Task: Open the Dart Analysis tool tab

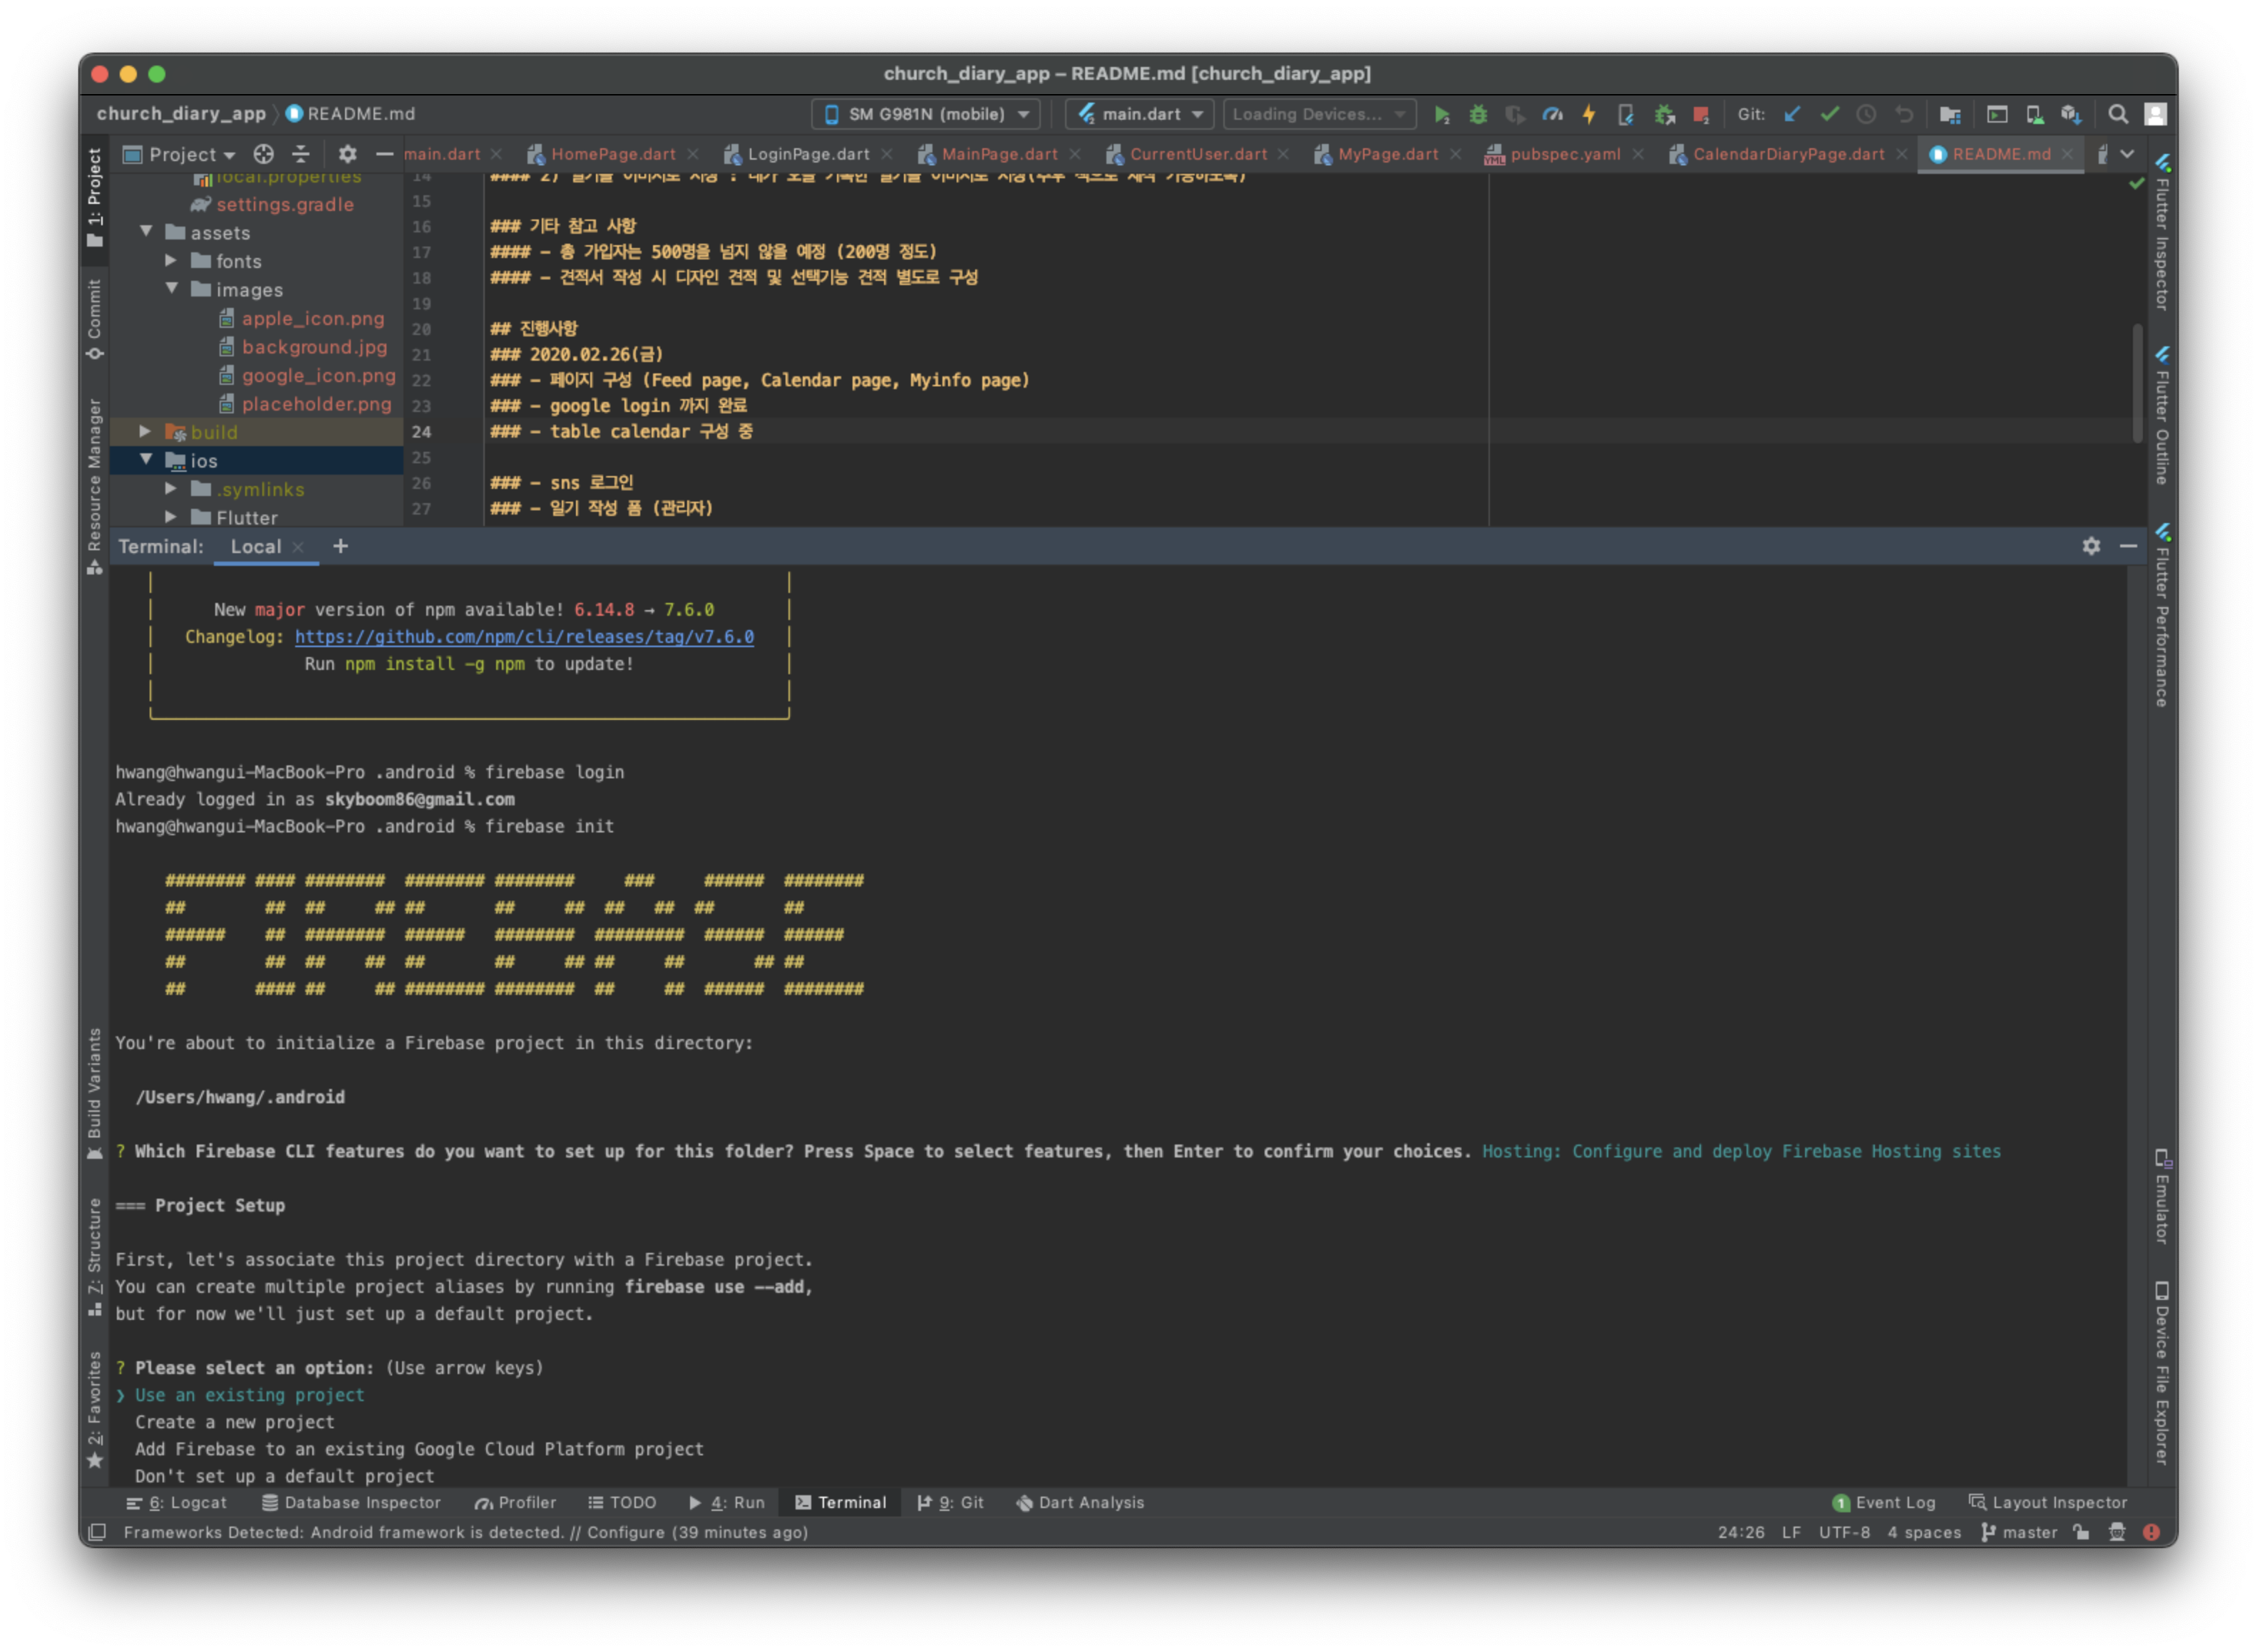Action: (x=1080, y=1502)
